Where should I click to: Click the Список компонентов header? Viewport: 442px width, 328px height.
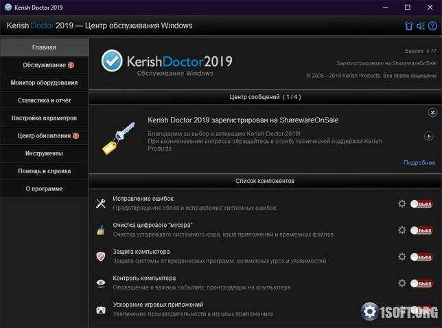pos(265,181)
